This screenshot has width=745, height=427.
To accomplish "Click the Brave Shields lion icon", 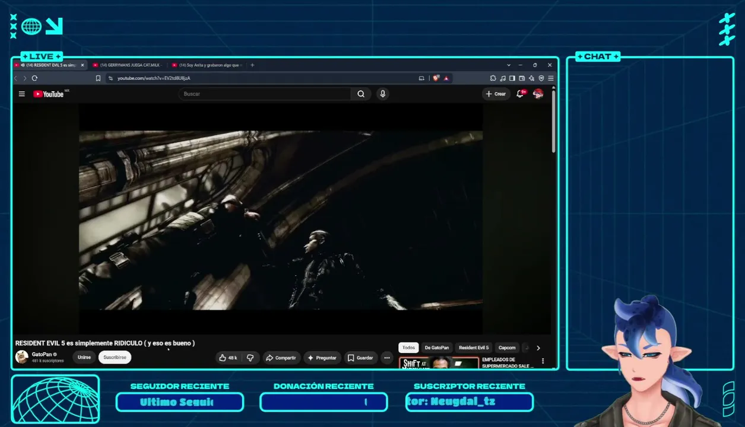I will pos(436,78).
